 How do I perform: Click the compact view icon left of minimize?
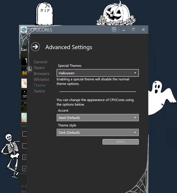coord(114,30)
